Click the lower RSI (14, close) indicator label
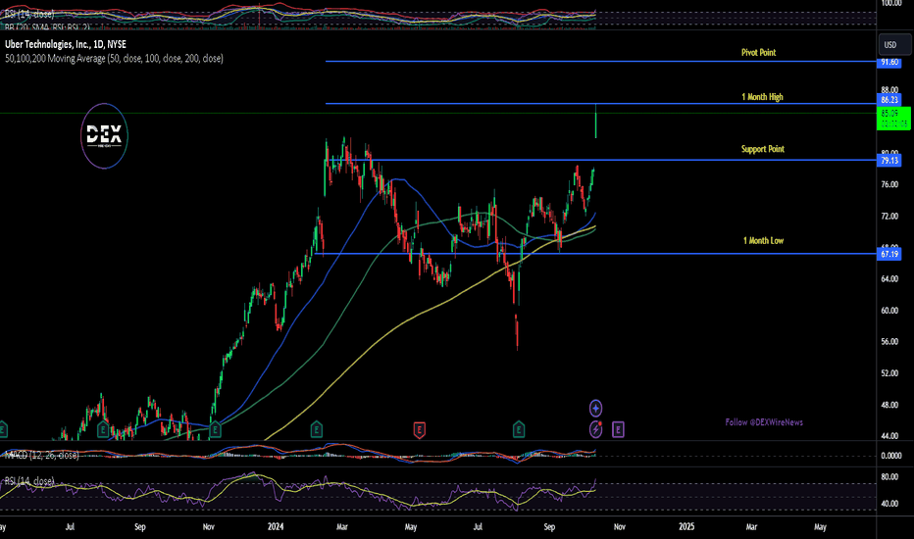Screen dimensions: 914x539 pos(29,481)
